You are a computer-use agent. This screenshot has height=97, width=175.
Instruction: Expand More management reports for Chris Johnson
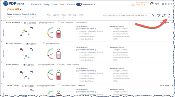click(x=115, y=81)
